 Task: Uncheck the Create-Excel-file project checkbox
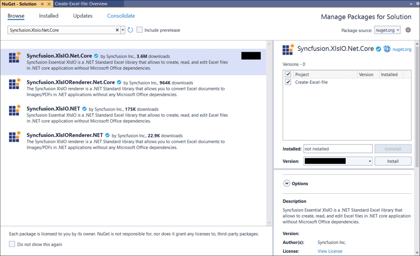click(288, 82)
